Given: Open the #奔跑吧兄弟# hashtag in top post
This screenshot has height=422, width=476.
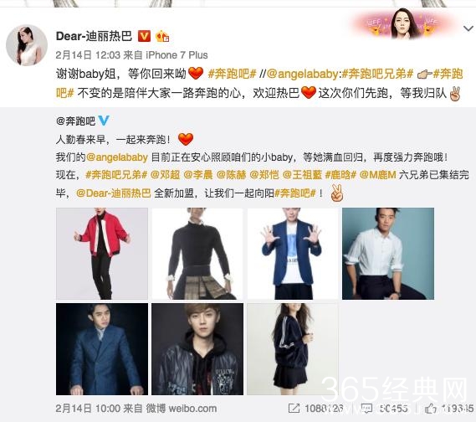Looking at the screenshot, I should pyautogui.click(x=377, y=74).
